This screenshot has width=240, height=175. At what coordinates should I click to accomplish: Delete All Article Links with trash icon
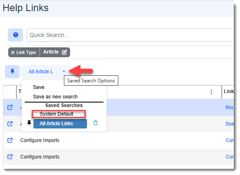96,123
